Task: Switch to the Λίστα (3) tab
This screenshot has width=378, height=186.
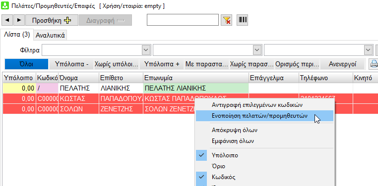Action: coord(17,35)
